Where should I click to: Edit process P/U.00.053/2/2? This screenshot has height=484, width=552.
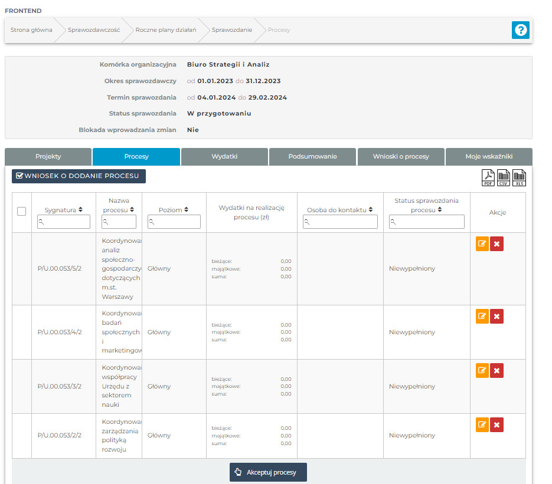click(x=482, y=425)
